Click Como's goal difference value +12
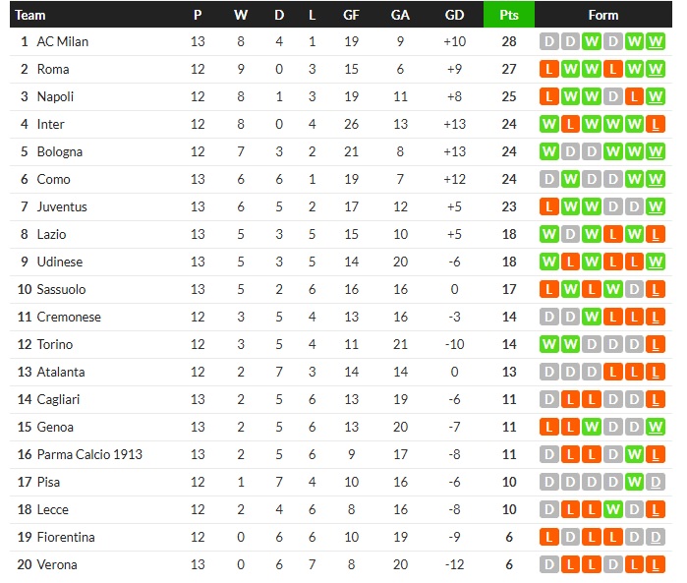Viewport: 687px width, 583px height. point(454,179)
